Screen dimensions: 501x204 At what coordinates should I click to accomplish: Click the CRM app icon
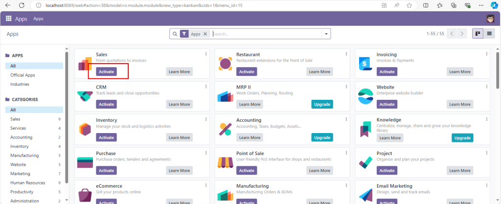tap(85, 96)
